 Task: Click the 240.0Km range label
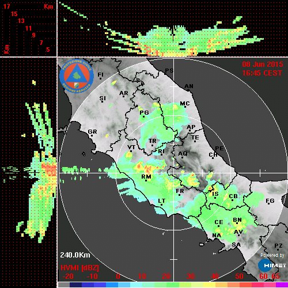click(x=75, y=255)
